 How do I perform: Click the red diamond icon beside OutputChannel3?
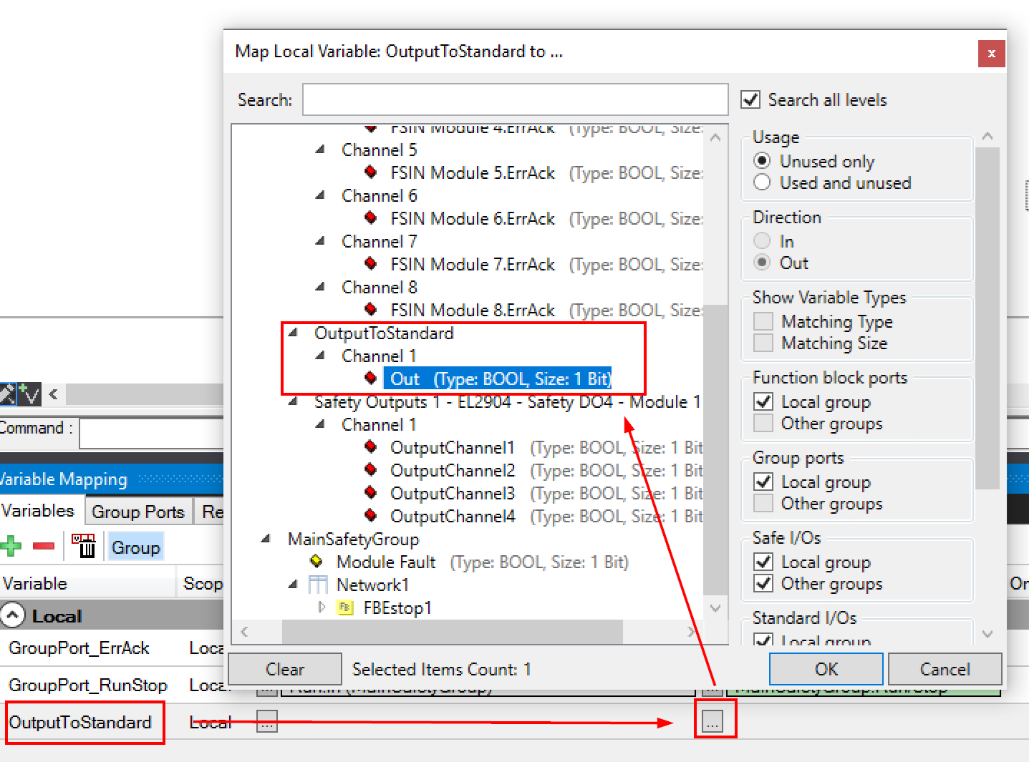point(371,493)
